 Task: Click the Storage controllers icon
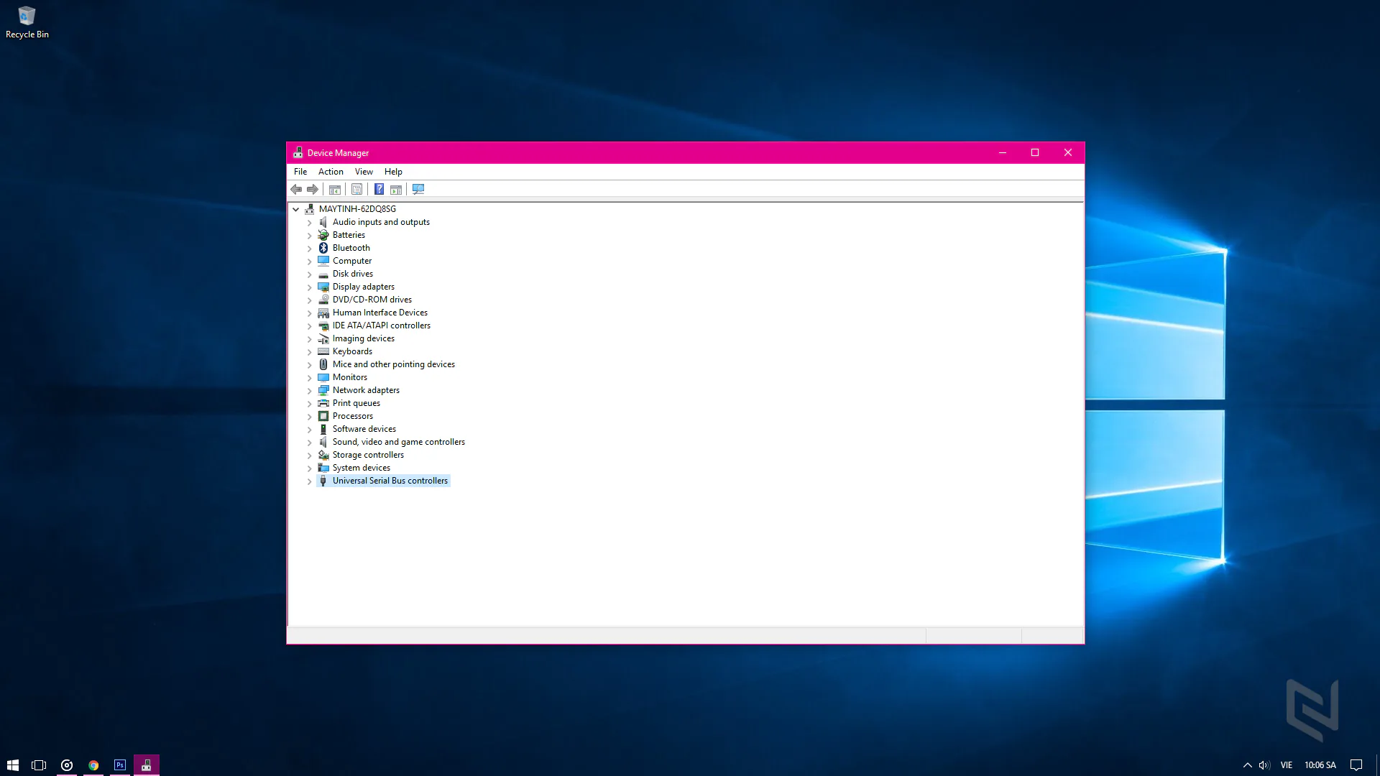323,455
